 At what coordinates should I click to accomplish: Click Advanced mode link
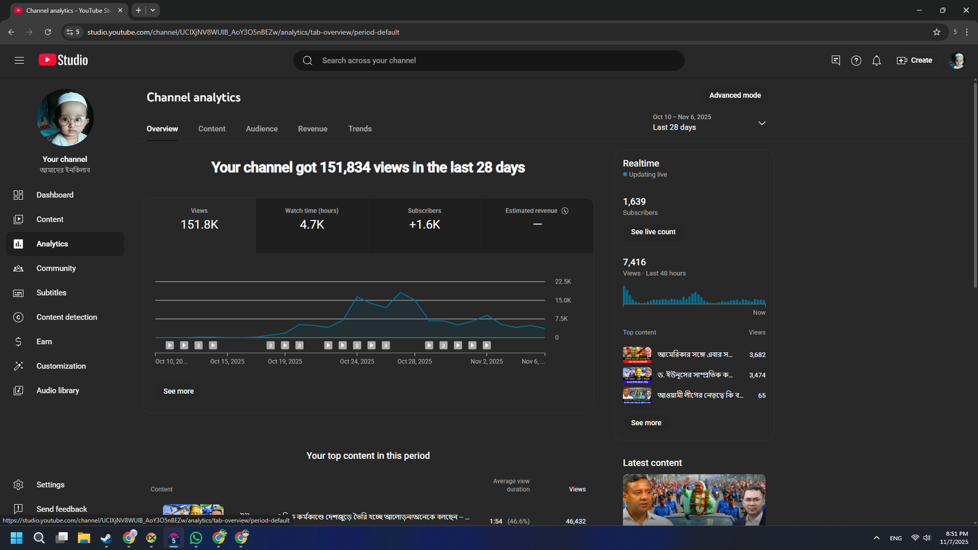click(735, 95)
